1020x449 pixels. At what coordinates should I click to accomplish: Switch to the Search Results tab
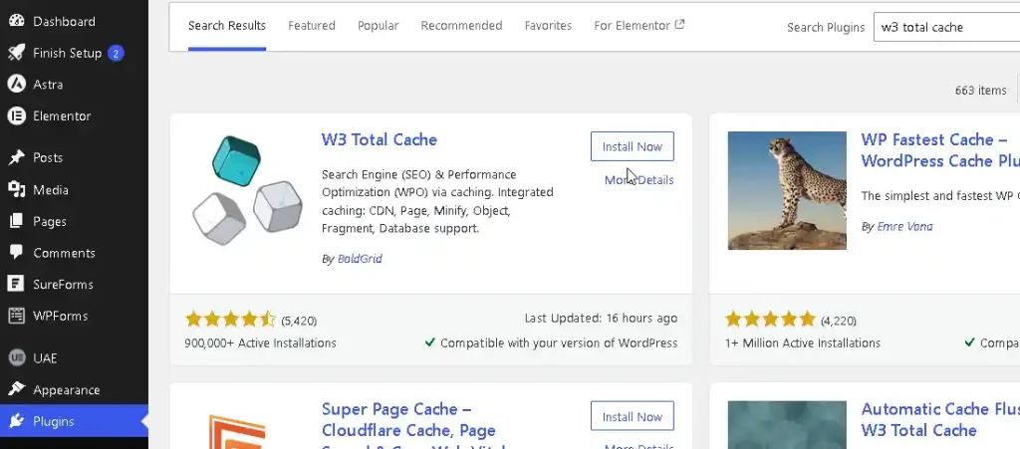point(227,26)
